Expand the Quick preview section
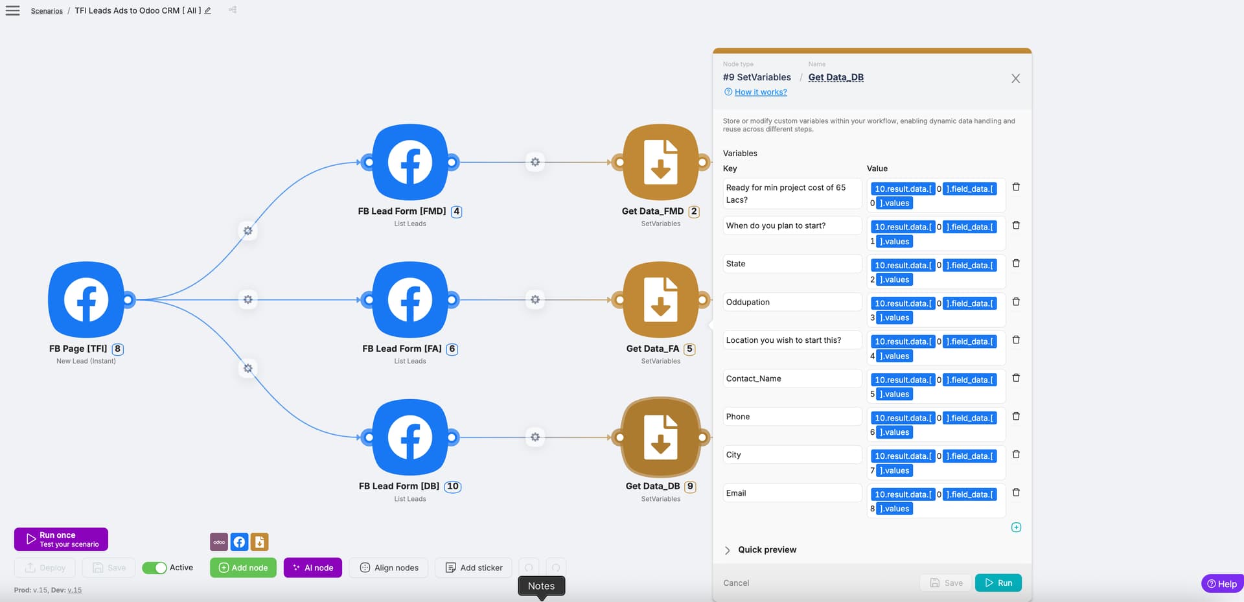This screenshot has width=1244, height=602. point(760,550)
